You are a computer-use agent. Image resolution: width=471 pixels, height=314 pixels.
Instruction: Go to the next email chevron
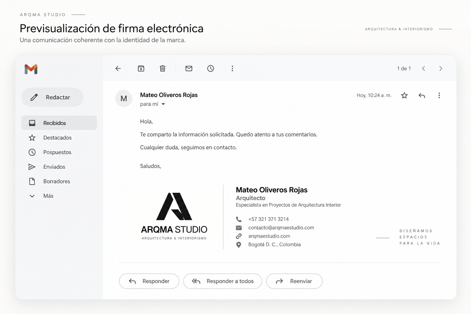(x=441, y=68)
